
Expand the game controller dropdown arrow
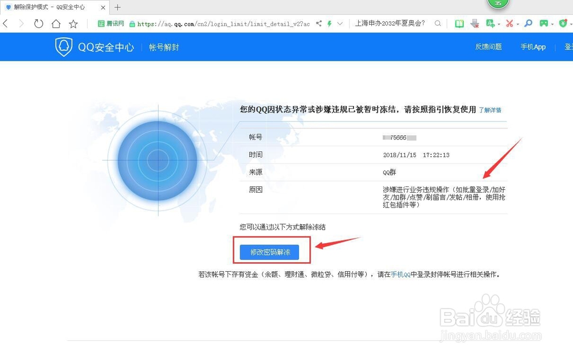(x=552, y=25)
